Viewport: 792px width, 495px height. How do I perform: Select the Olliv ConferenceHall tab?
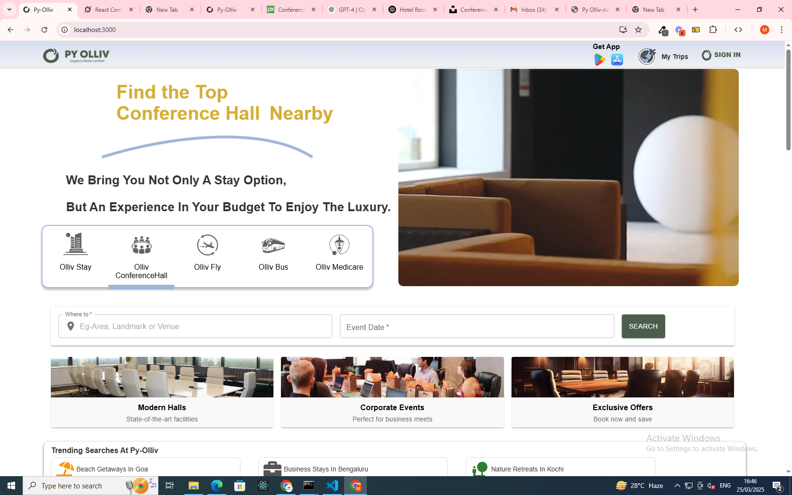tap(141, 257)
